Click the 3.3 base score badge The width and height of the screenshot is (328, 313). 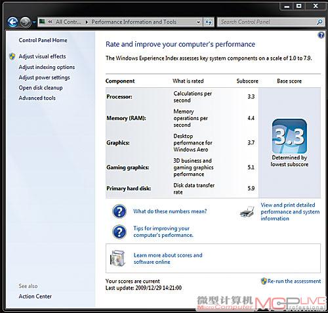(x=289, y=136)
